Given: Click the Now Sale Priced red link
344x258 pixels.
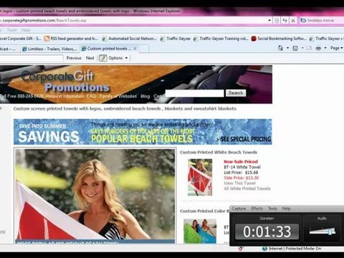Looking at the screenshot, I should [241, 162].
